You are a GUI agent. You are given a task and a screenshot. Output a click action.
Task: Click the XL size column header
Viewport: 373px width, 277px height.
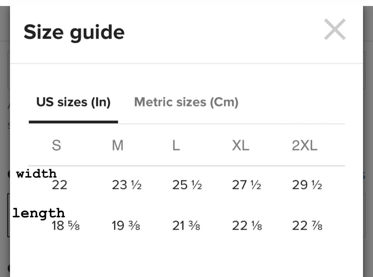pos(241,146)
